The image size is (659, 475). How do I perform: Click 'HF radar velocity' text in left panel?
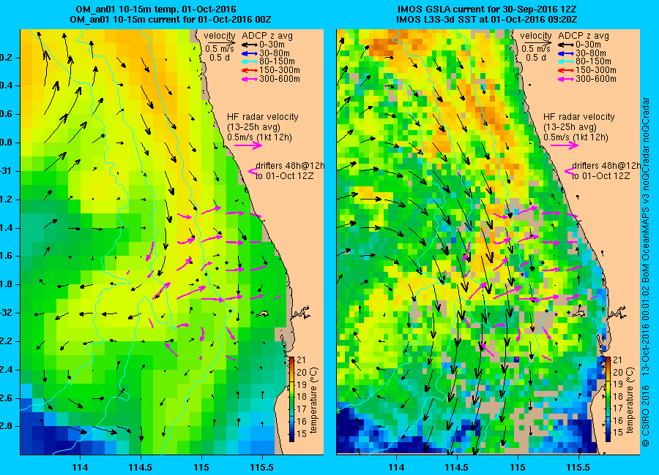263,117
